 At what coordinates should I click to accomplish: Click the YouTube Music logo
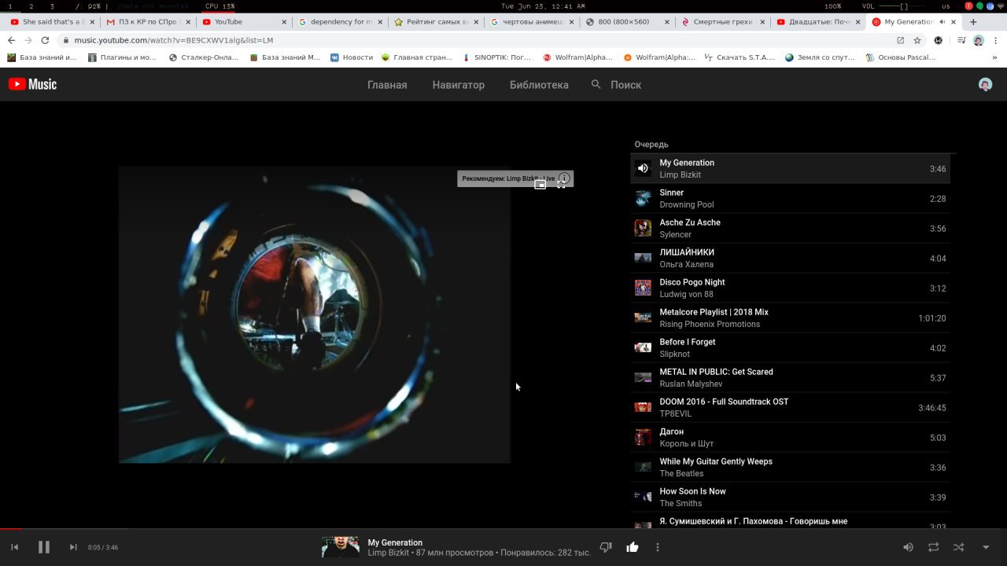point(32,84)
